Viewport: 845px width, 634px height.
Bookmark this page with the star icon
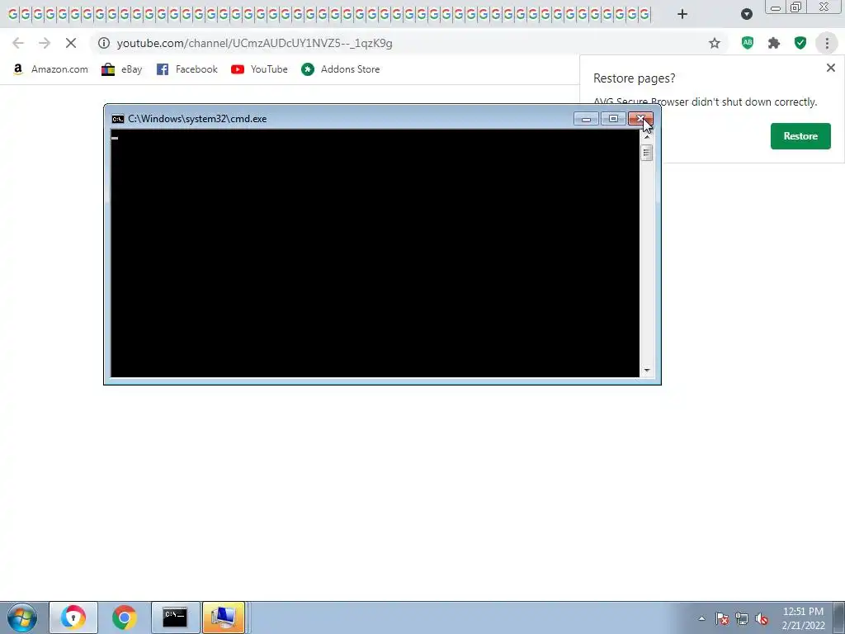click(715, 43)
